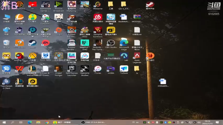
Task: Open the Overcooked 2 game icon
Action: (x=85, y=6)
